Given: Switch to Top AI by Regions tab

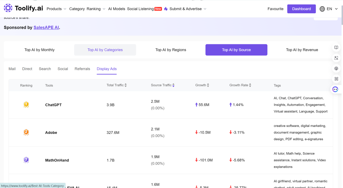Looking at the screenshot, I should pyautogui.click(x=171, y=50).
